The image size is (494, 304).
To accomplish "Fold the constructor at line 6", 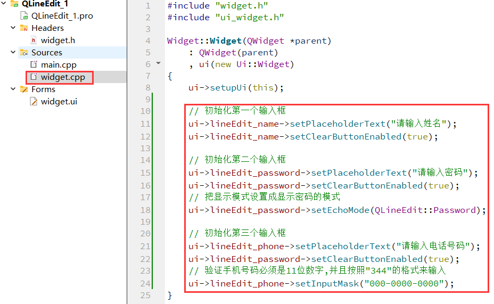I will click(159, 63).
